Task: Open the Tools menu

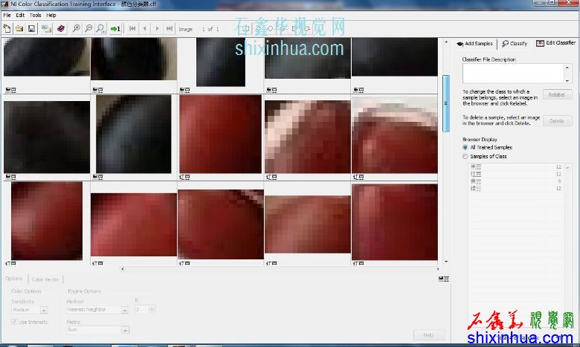Action: point(35,15)
